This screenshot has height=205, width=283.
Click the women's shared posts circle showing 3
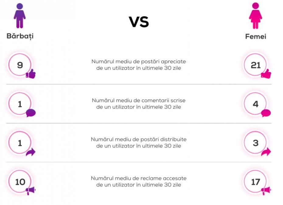255,143
